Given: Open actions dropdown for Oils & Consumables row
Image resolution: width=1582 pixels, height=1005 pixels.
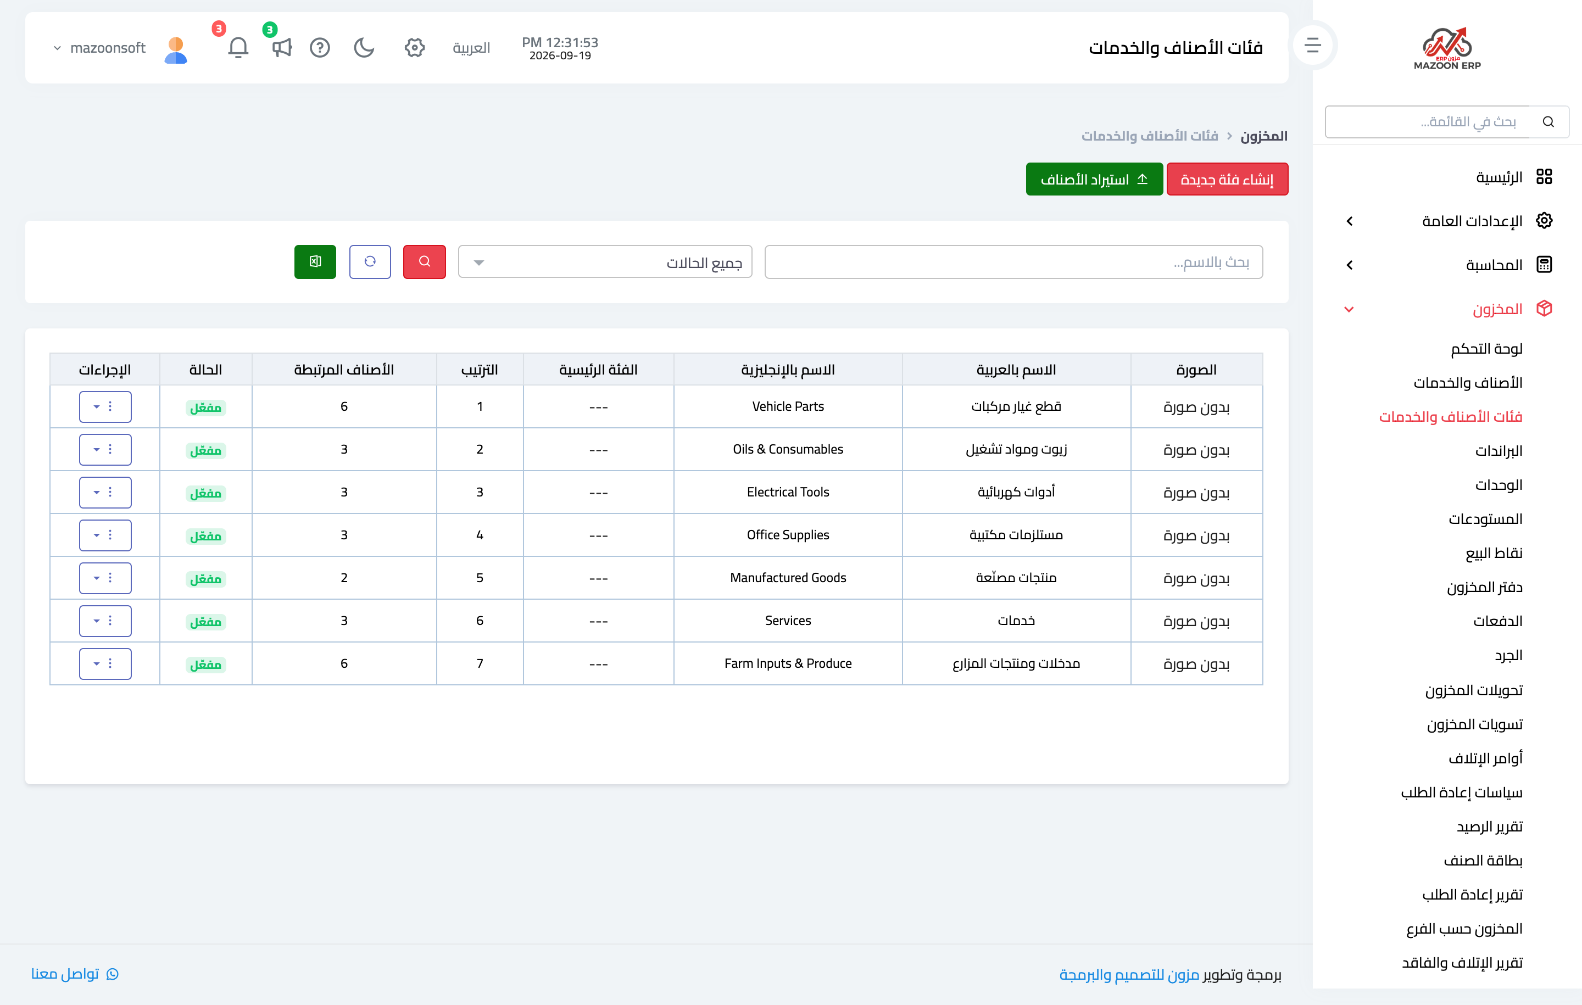Looking at the screenshot, I should point(105,449).
